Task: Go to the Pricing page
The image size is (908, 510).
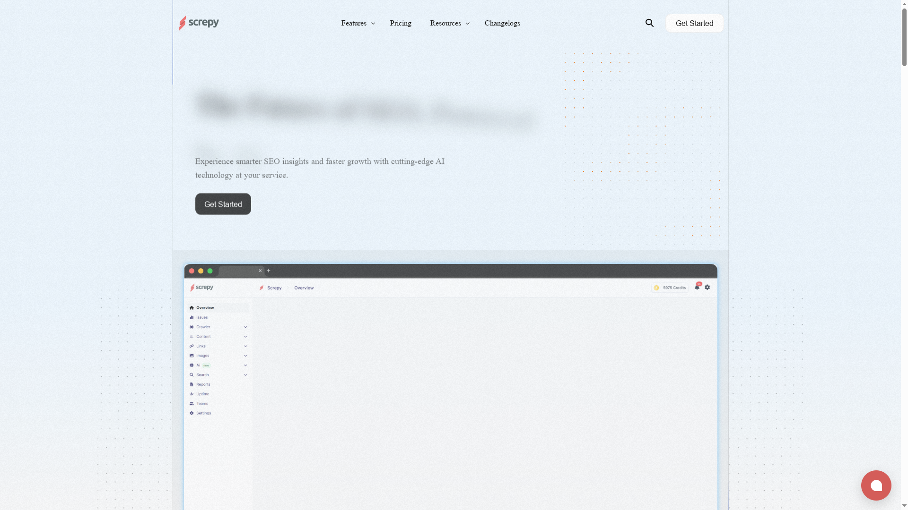Action: point(401,23)
